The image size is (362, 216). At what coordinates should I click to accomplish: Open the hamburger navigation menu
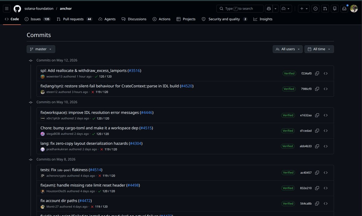7,9
